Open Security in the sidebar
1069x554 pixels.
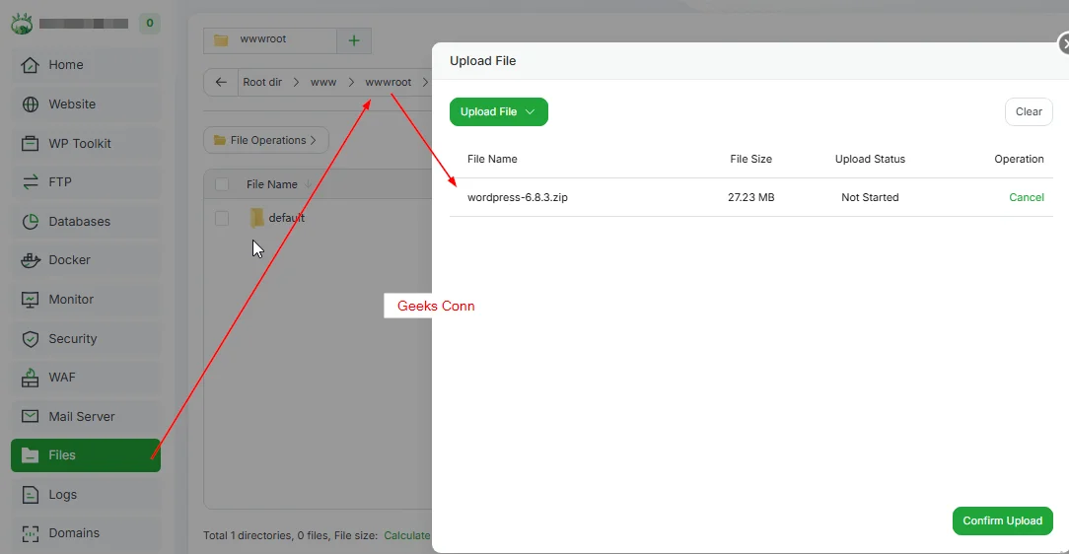[86, 339]
